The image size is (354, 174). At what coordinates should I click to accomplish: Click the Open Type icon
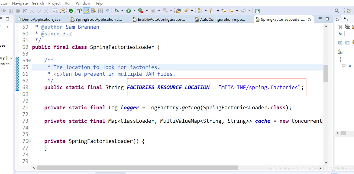(x=179, y=11)
